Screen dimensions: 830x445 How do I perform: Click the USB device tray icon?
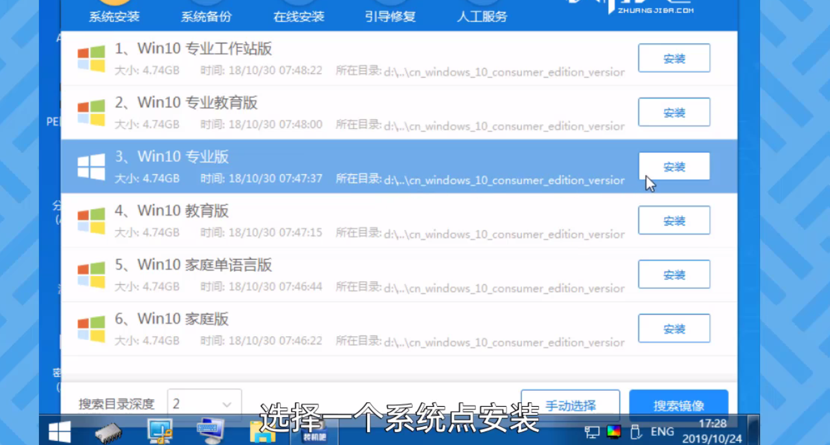635,431
